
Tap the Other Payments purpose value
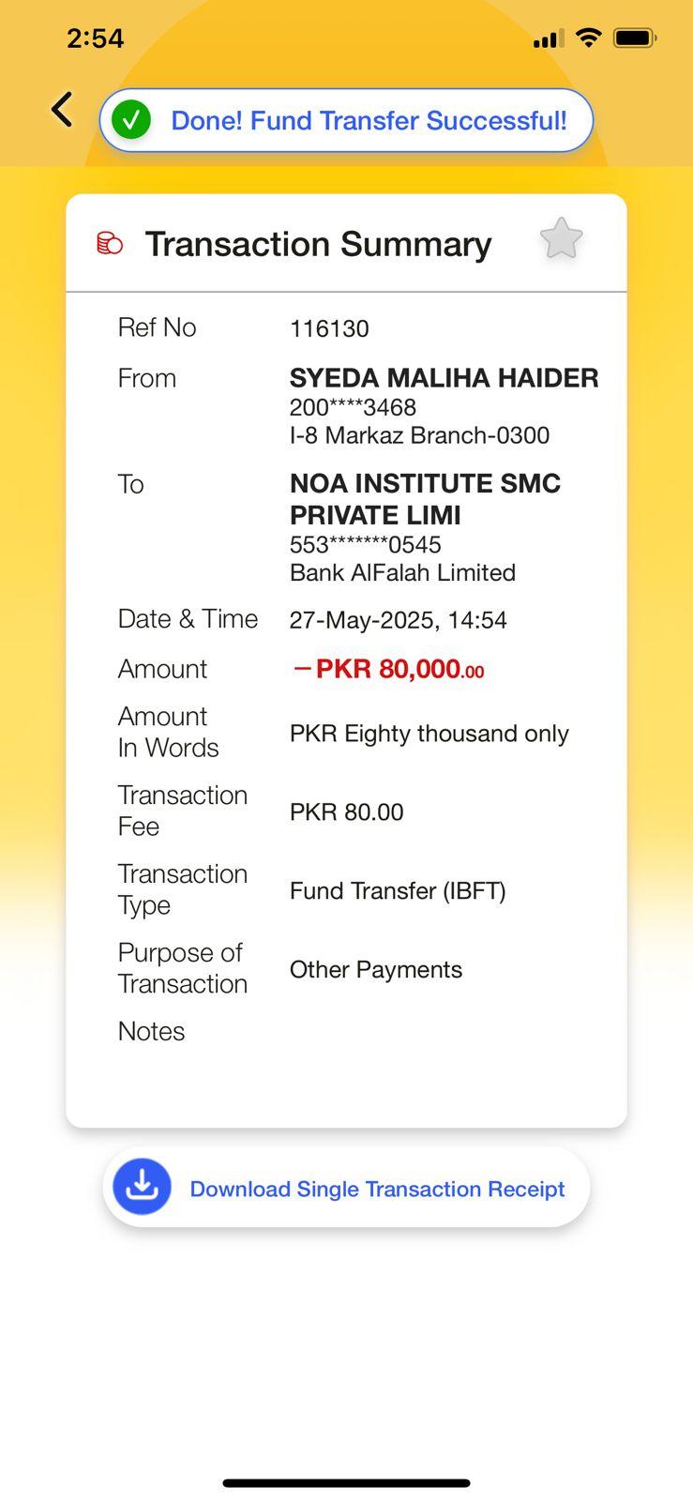pyautogui.click(x=375, y=969)
